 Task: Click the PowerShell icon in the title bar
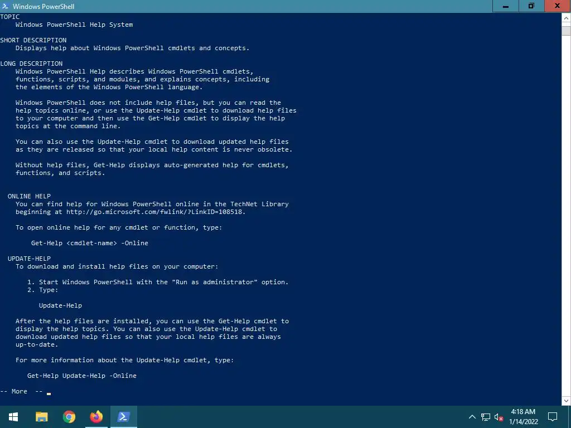tap(5, 6)
